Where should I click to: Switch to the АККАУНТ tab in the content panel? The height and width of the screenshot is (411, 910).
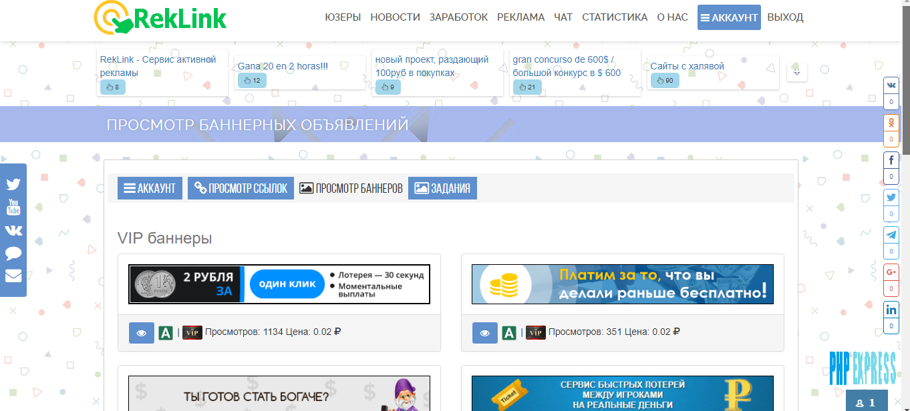tap(150, 188)
